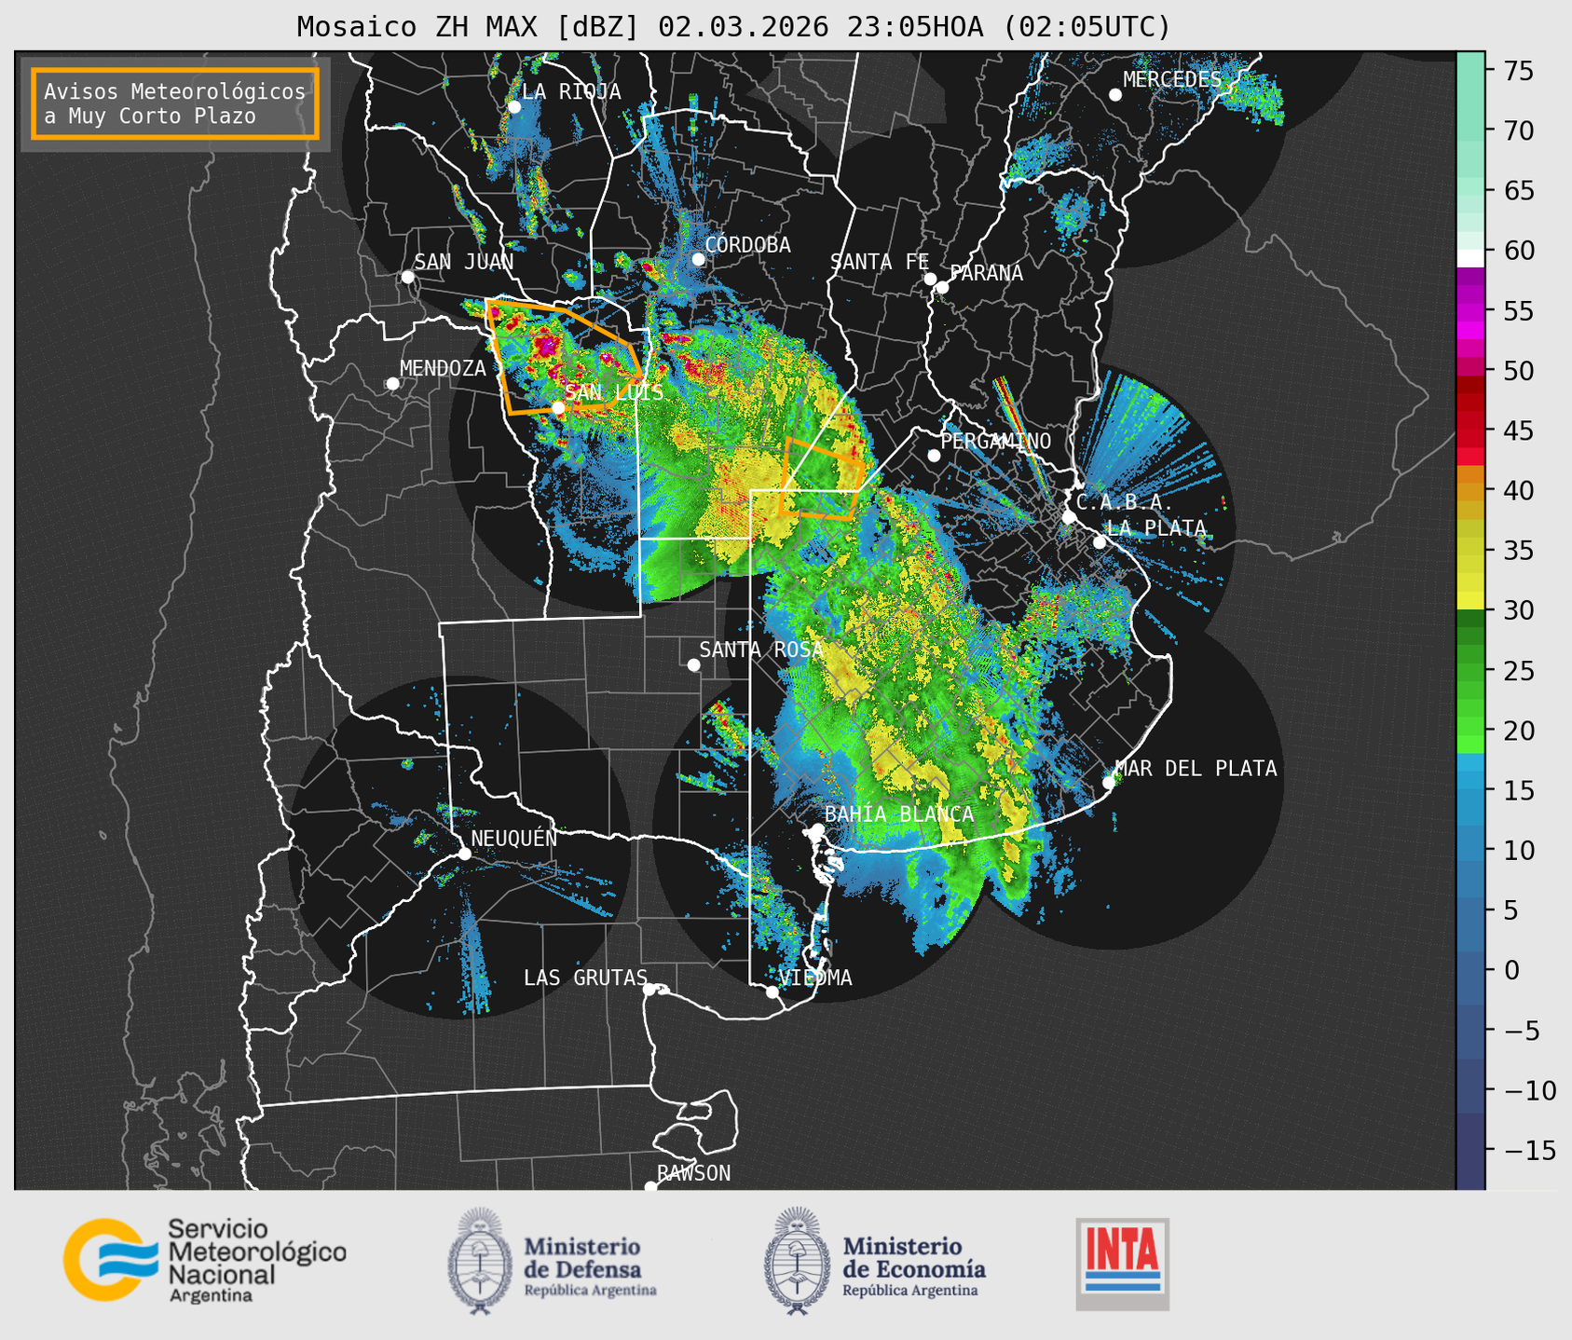1572x1340 pixels.
Task: Open the Avisos Meteorológicos a Muy Corto Plazo box
Action: click(x=175, y=103)
